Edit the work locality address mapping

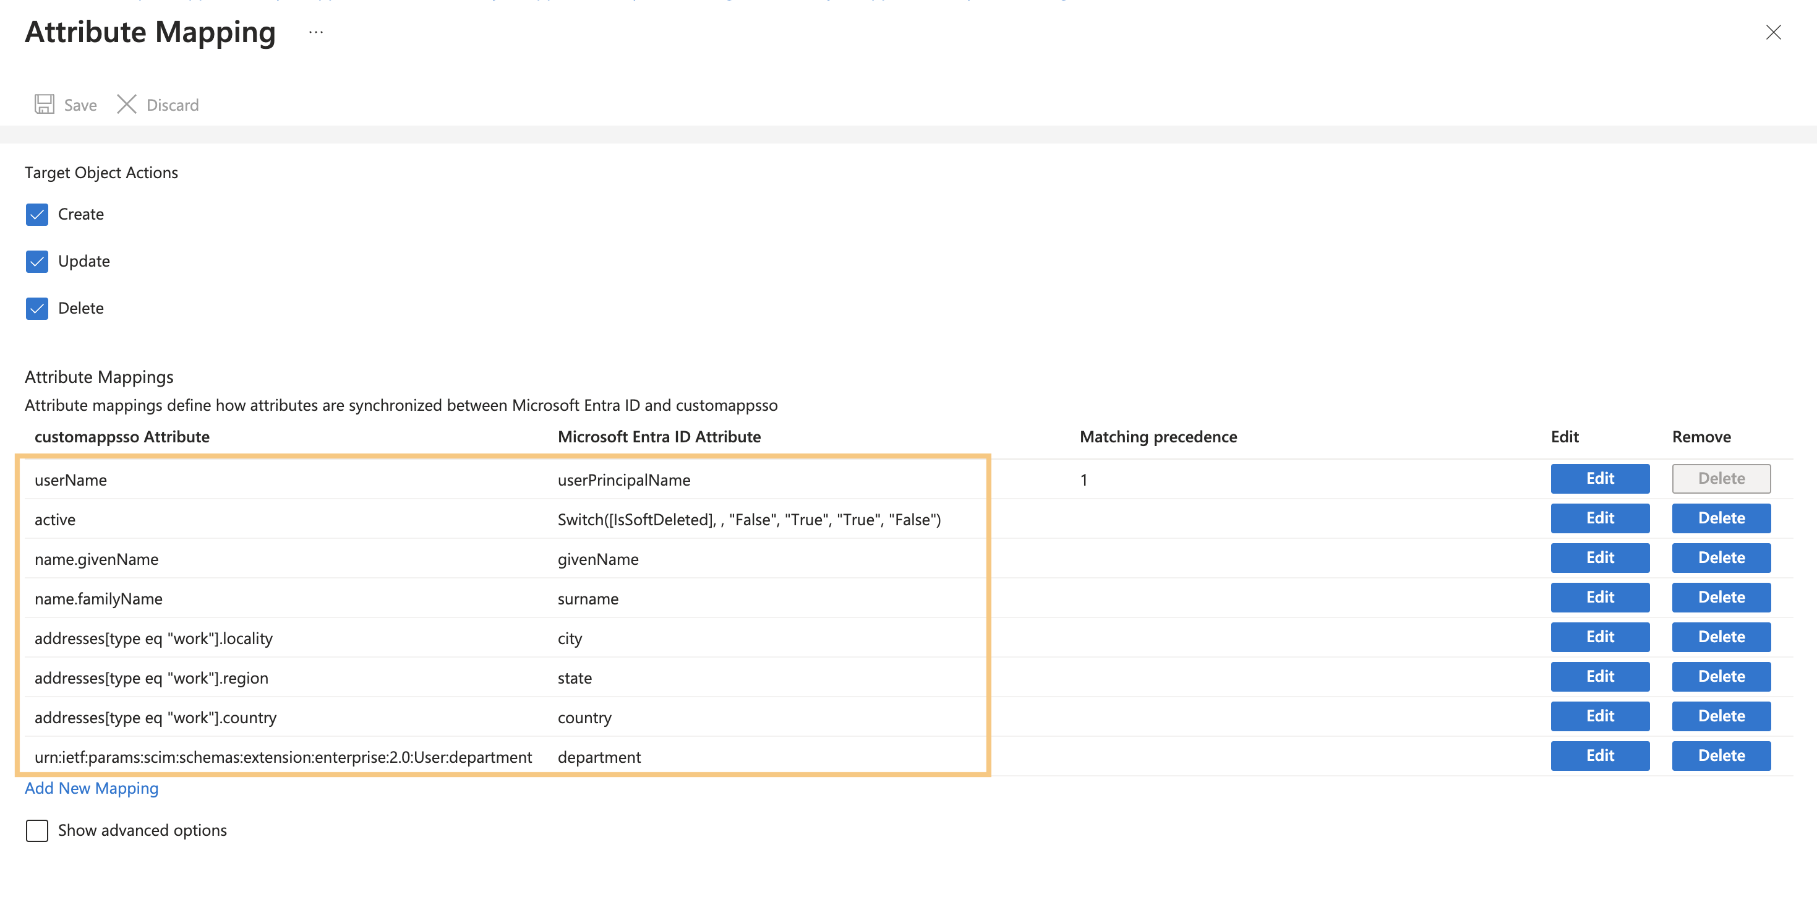point(1600,636)
